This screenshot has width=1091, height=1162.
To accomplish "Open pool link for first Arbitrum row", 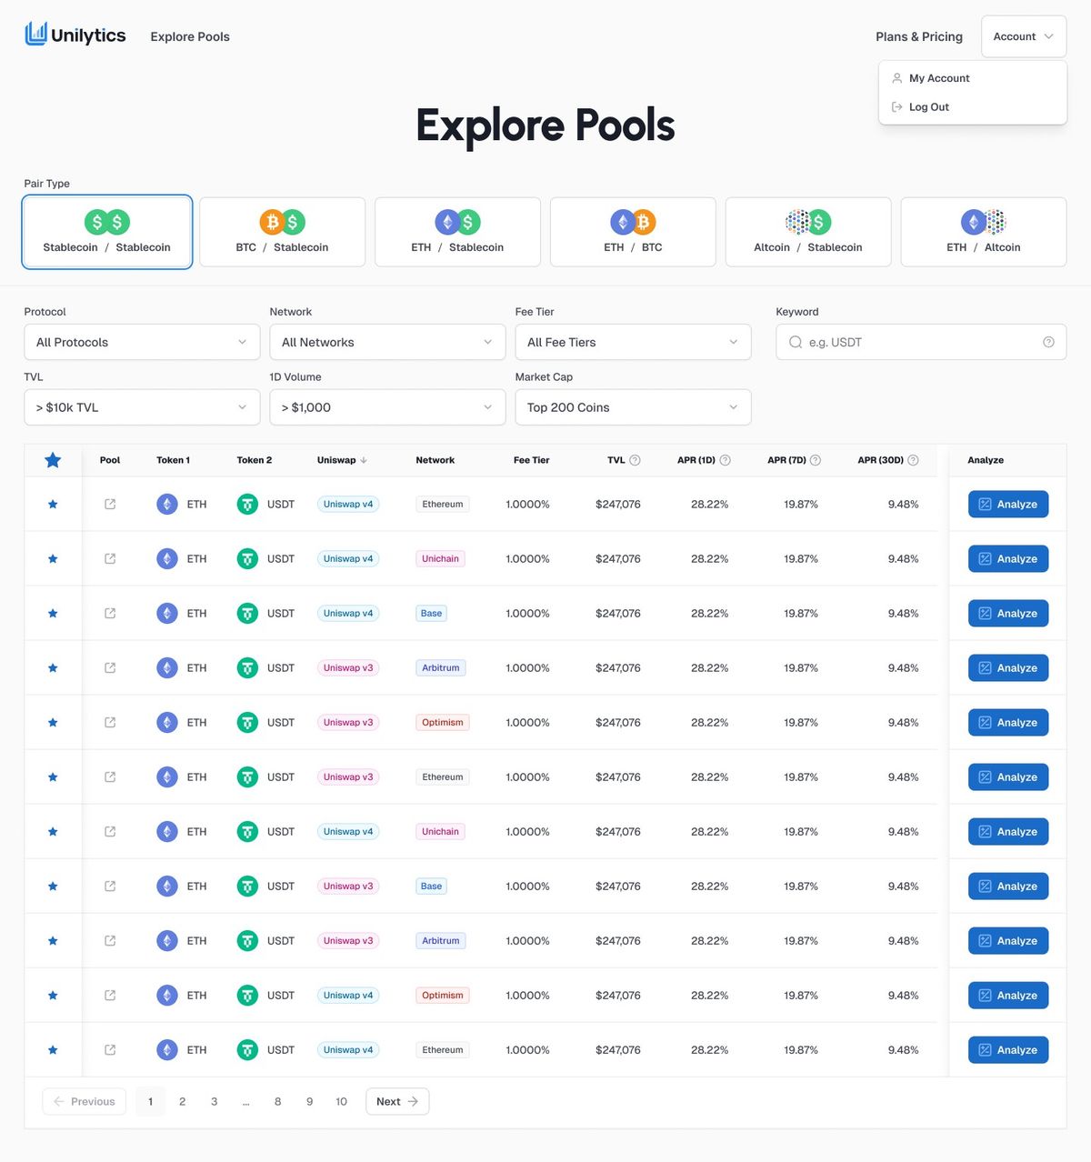I will 110,667.
